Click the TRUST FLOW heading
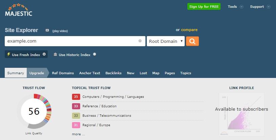276x140 pixels. (x=33, y=88)
